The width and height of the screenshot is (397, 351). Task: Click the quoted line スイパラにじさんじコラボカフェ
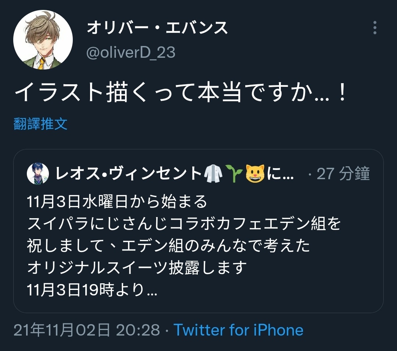[x=183, y=224]
